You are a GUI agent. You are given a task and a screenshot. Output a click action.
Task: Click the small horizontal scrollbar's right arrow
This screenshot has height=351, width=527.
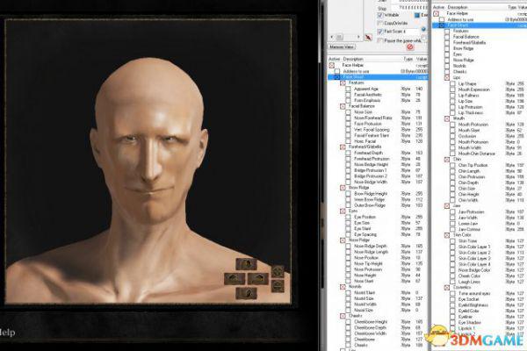[x=358, y=37]
